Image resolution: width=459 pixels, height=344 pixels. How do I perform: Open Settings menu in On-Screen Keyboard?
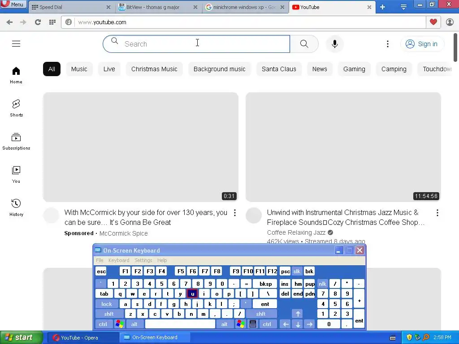143,260
